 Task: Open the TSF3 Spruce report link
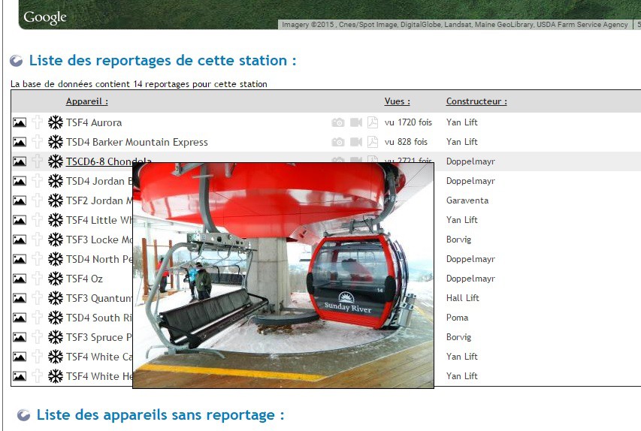99,337
